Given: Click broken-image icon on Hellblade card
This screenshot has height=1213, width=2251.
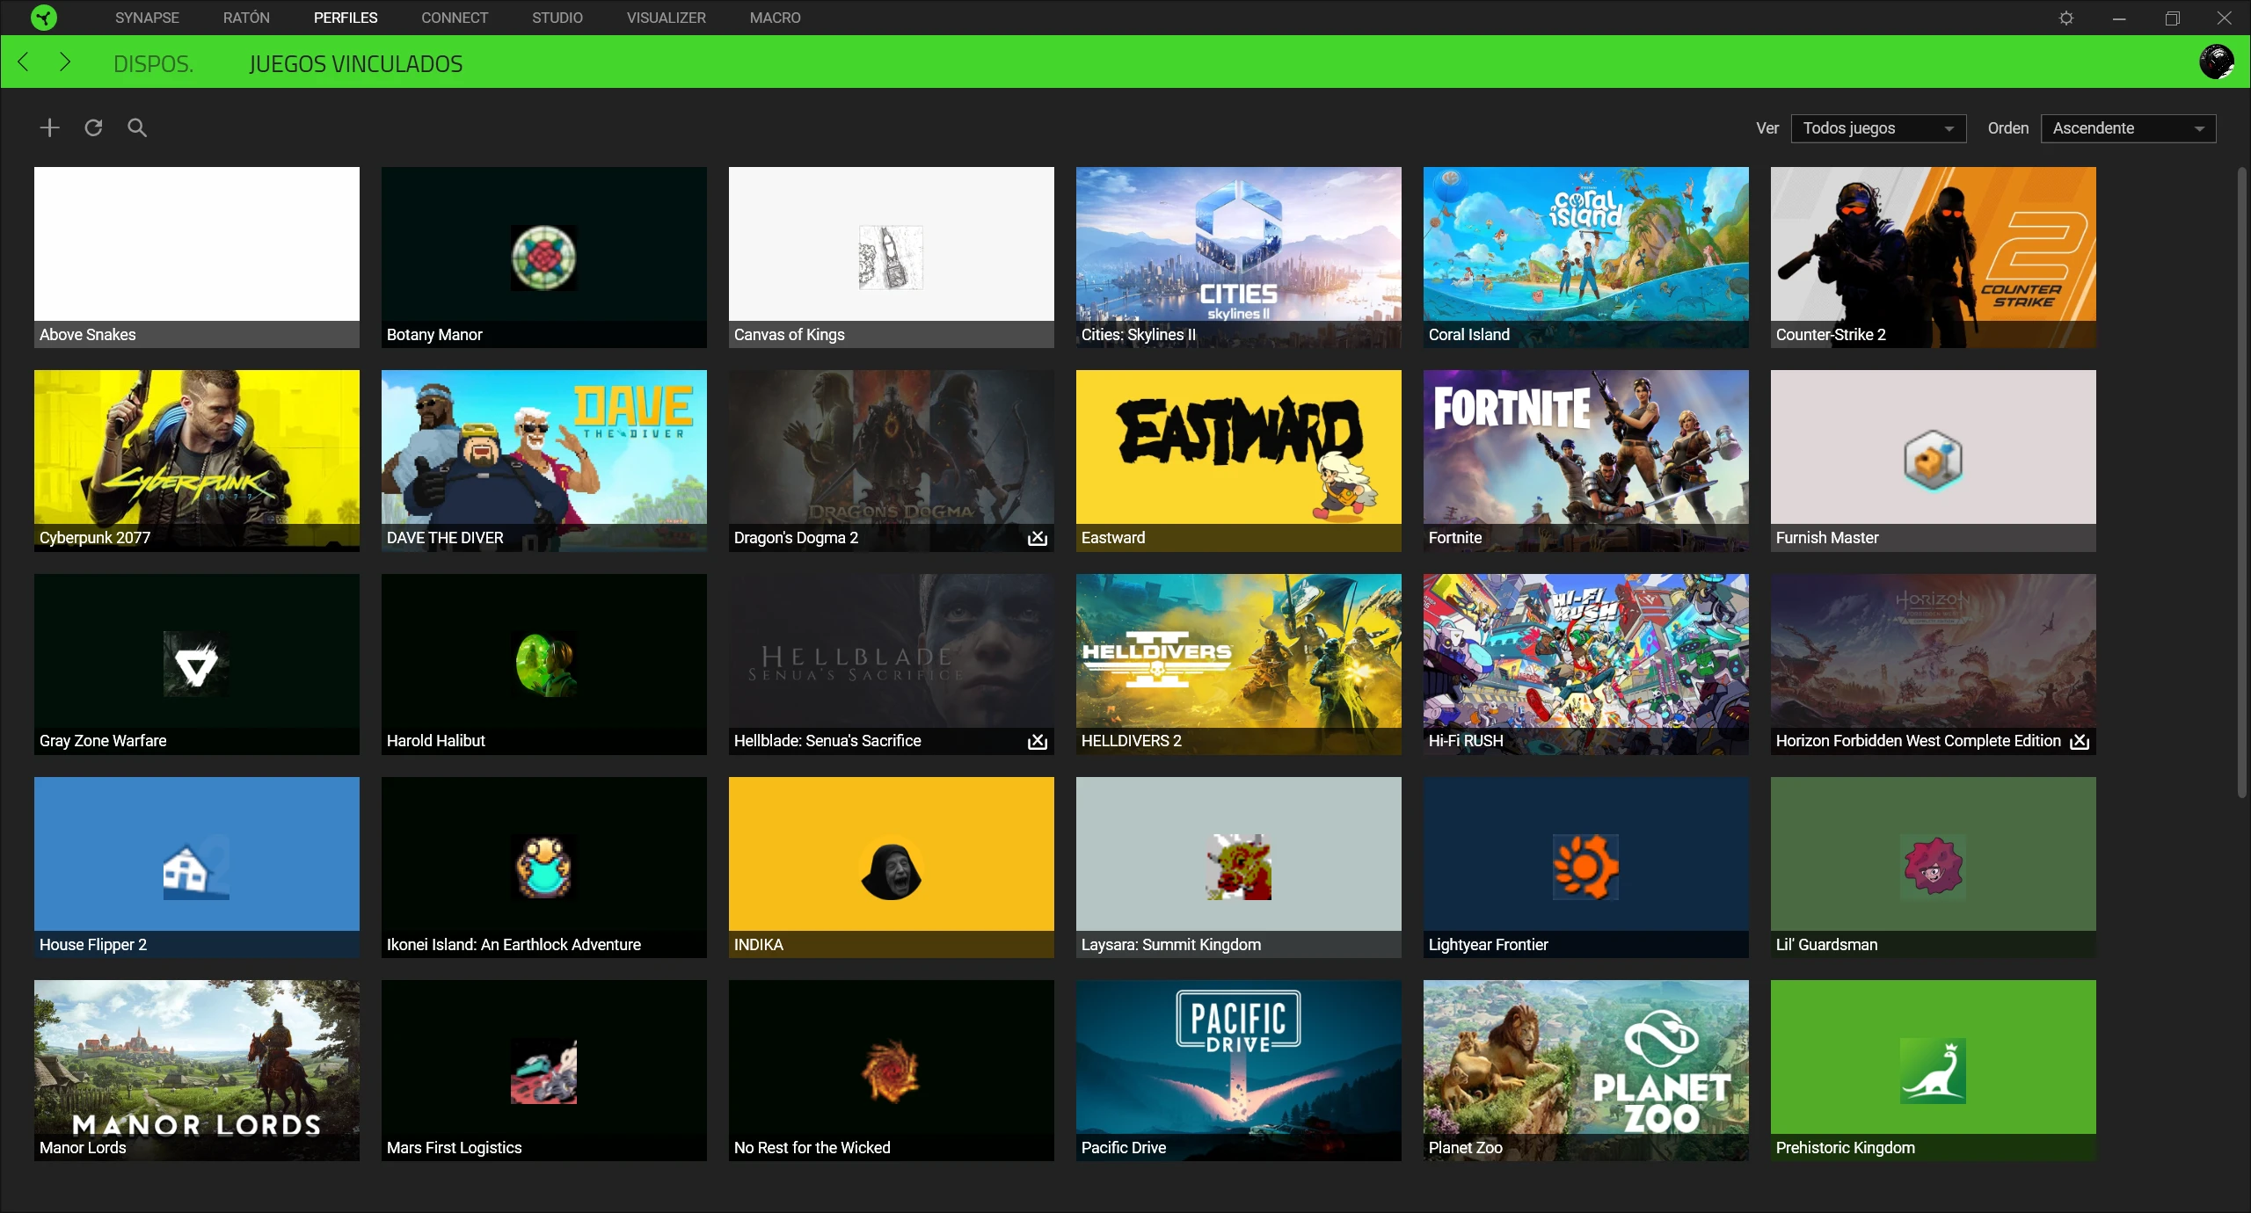Looking at the screenshot, I should [1038, 741].
